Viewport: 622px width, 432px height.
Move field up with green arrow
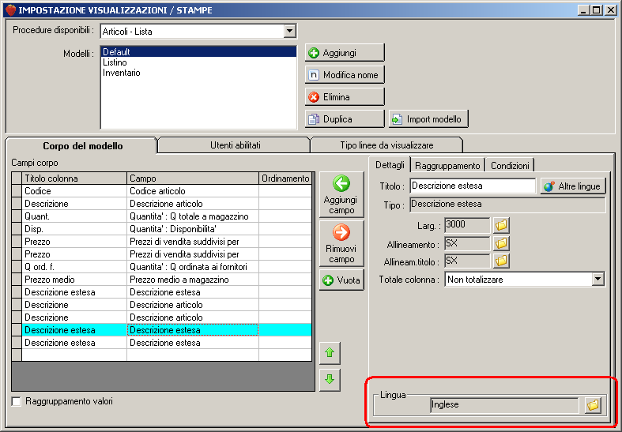330,353
